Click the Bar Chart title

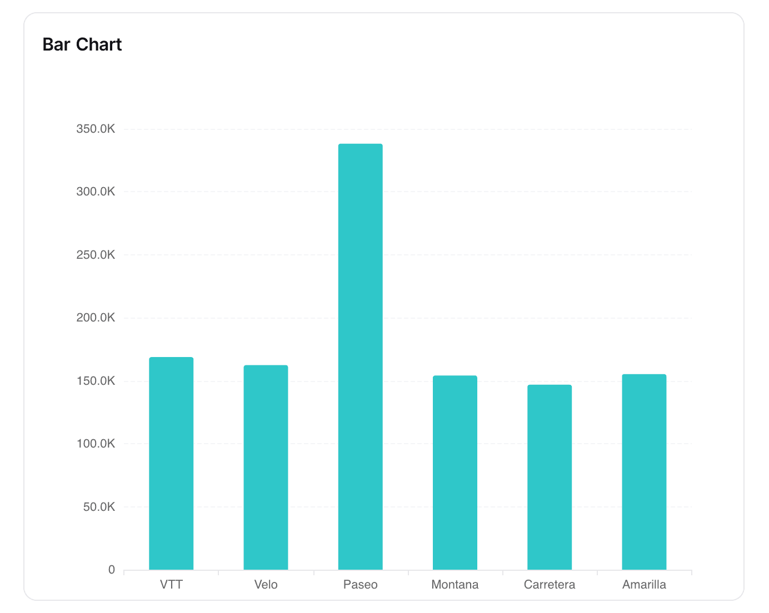82,44
